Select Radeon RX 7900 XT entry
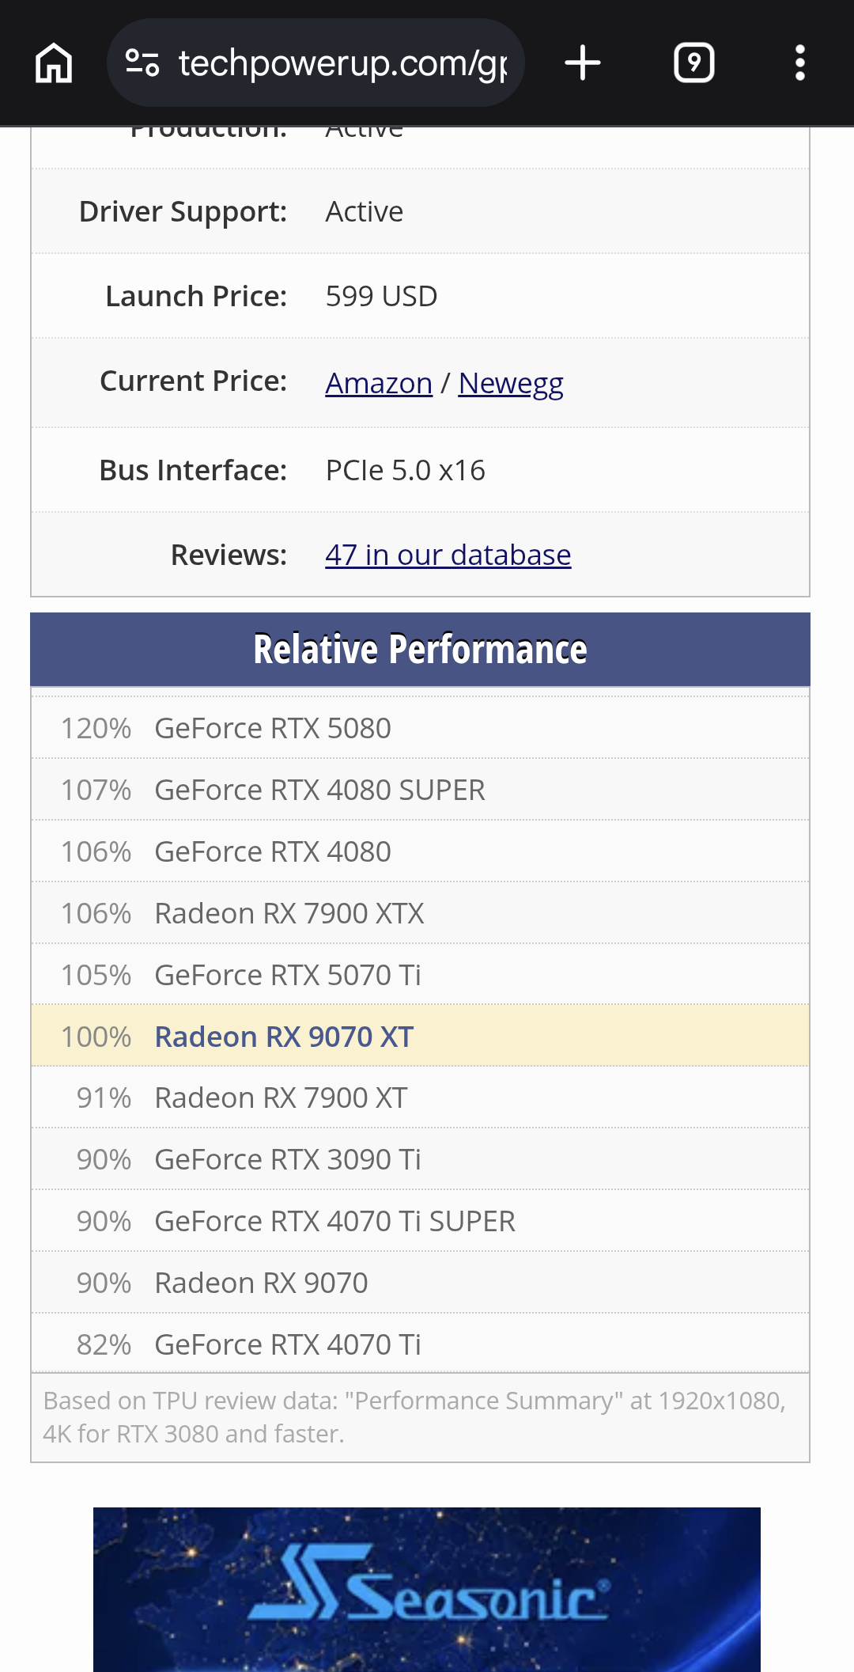 pyautogui.click(x=420, y=1098)
